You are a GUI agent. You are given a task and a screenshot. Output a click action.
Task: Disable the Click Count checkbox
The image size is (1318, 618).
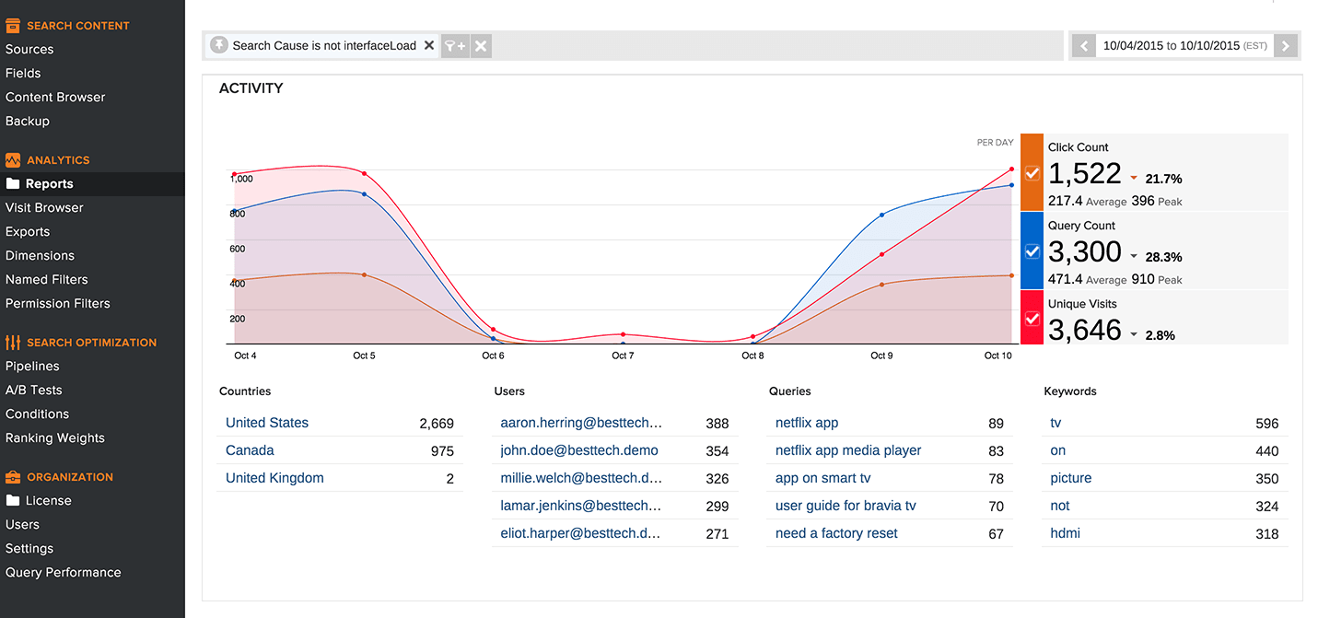pyautogui.click(x=1032, y=173)
